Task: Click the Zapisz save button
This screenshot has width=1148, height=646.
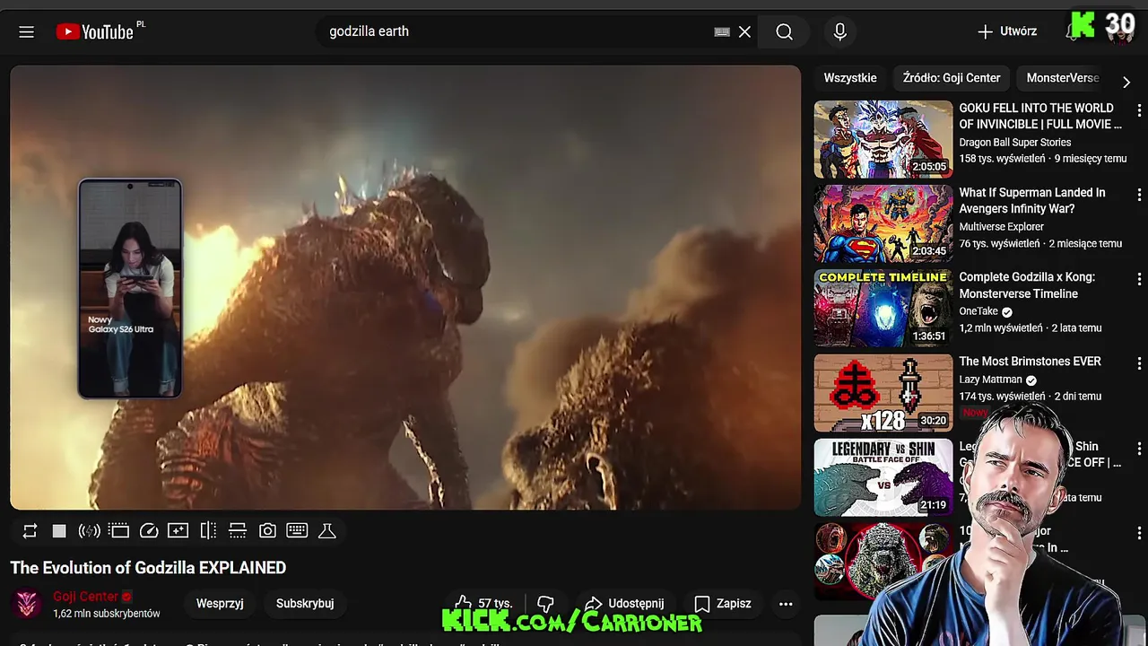Action: [x=723, y=604]
